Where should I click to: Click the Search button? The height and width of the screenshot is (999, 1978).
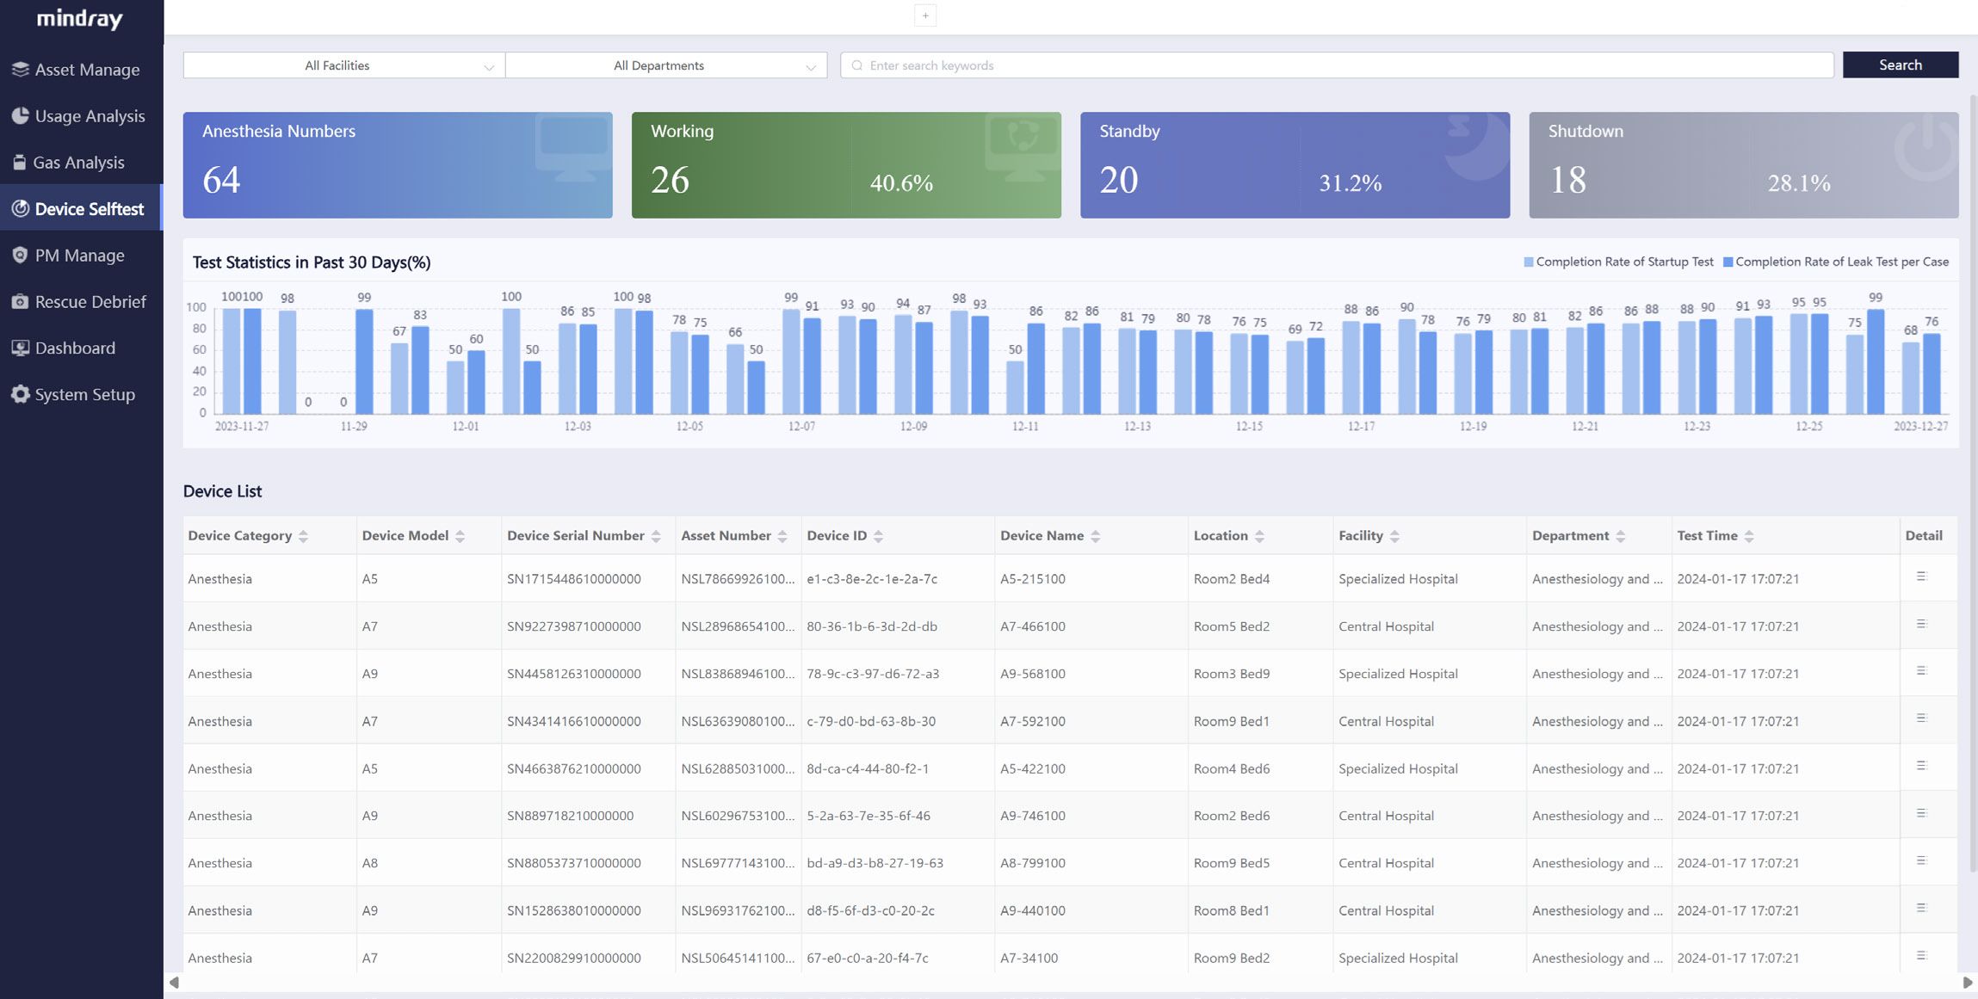[x=1901, y=65]
